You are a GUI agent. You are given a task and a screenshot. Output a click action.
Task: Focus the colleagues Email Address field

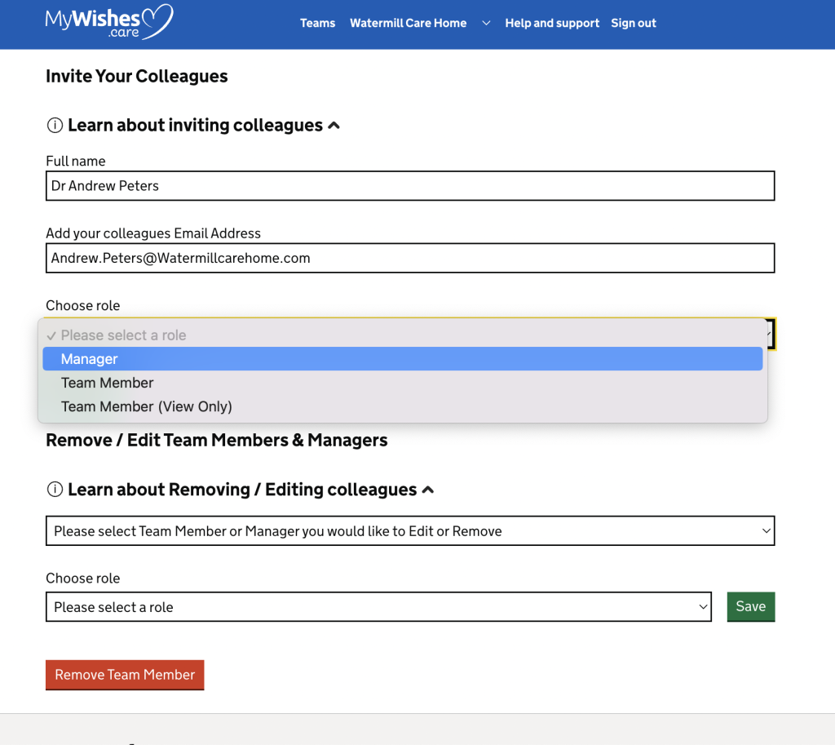(x=409, y=259)
